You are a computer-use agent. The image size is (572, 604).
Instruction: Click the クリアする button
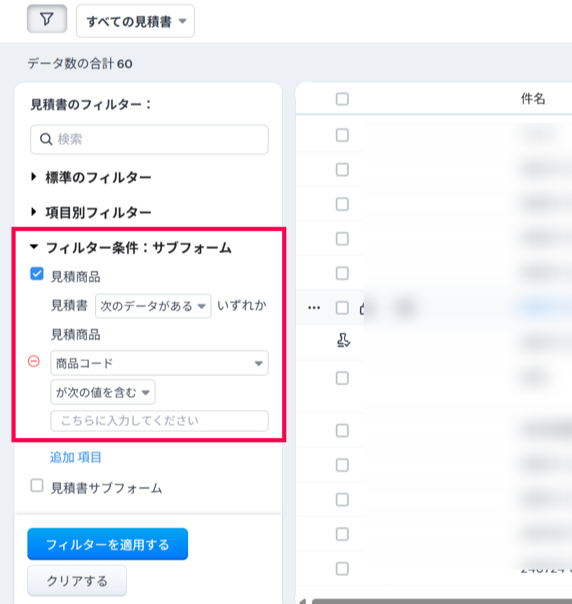pyautogui.click(x=77, y=580)
